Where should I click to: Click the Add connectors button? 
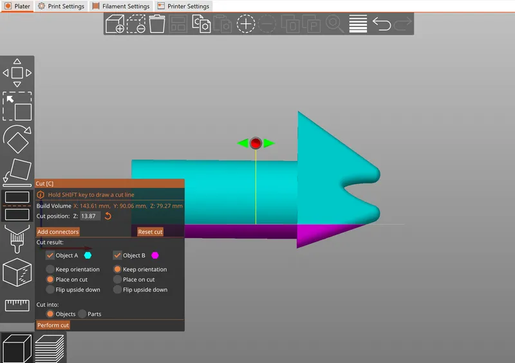click(58, 232)
